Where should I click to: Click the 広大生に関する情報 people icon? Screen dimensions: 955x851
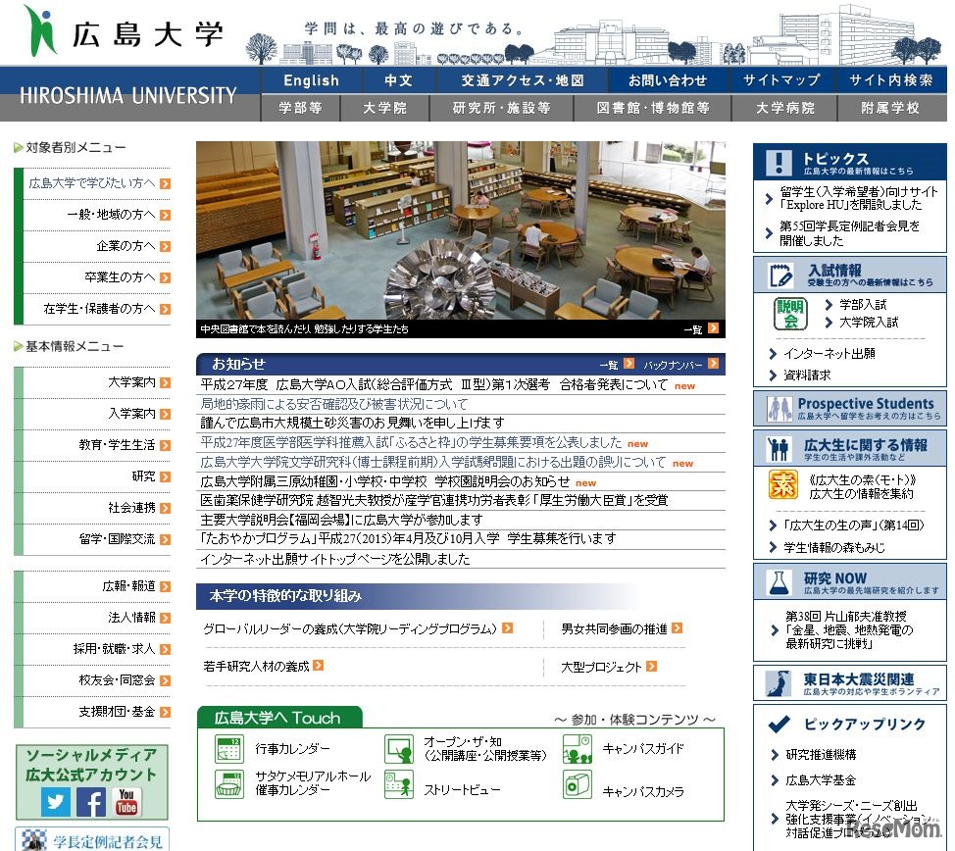click(x=779, y=450)
